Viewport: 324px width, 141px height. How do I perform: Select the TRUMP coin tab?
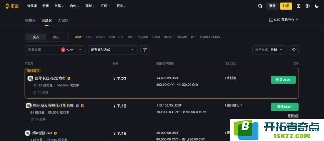(182, 37)
